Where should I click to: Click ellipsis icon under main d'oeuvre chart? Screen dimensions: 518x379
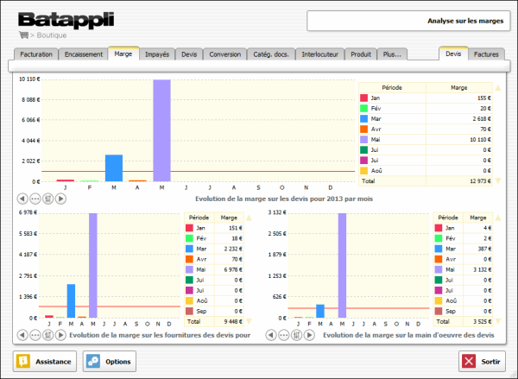[x=285, y=334]
